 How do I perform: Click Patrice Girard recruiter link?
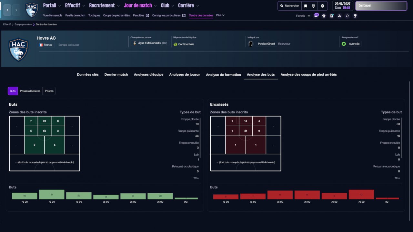click(266, 44)
